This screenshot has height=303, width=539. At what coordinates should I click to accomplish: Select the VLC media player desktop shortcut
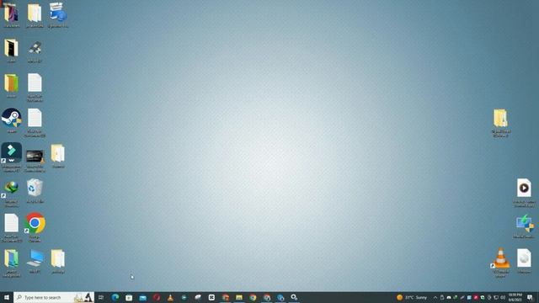[x=500, y=262]
